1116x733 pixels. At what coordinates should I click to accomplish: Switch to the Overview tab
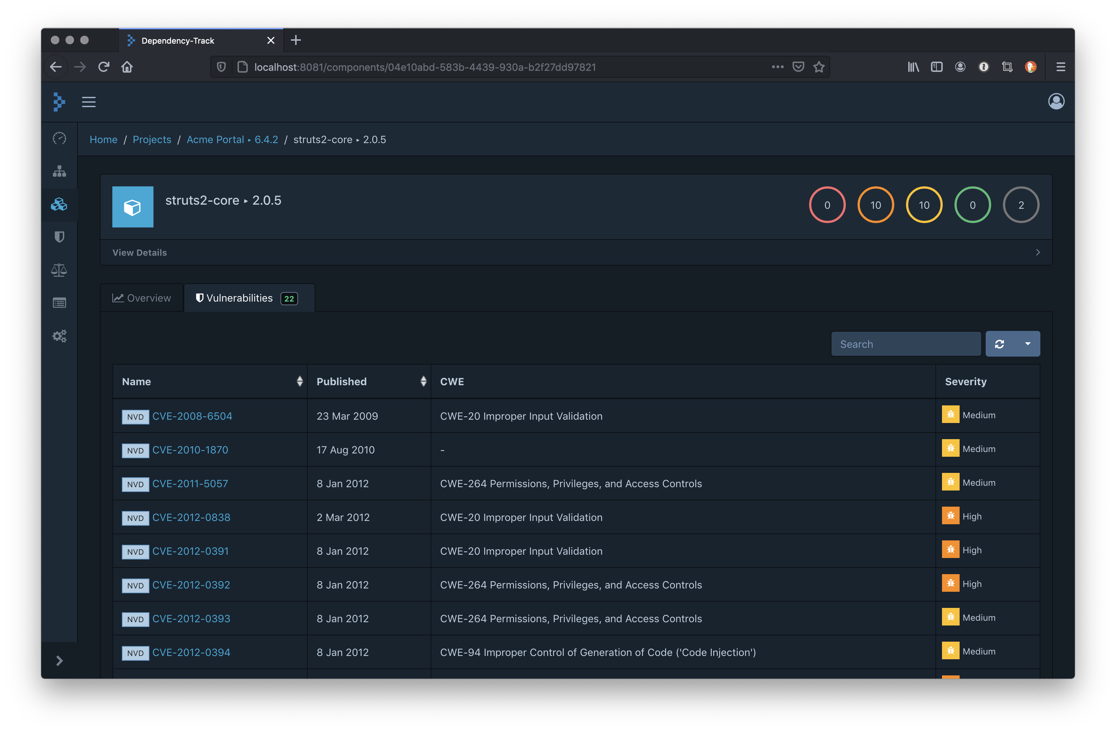(145, 297)
